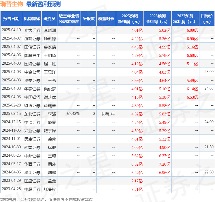
Task: Click the 民生证券 institution cell
Action: pos(32,139)
